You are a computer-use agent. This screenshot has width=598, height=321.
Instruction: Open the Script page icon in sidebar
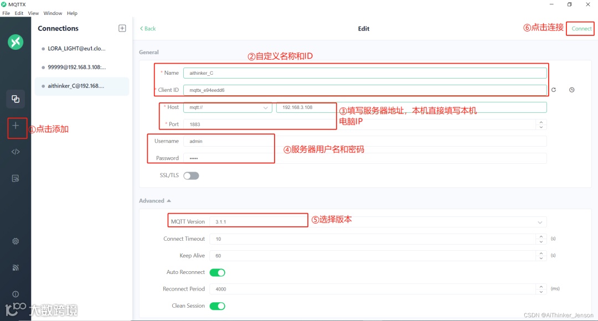[16, 152]
